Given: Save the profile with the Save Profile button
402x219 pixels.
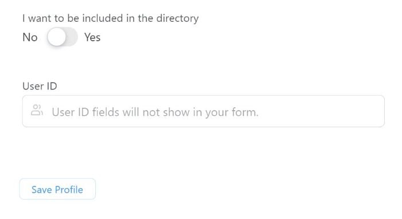Looking at the screenshot, I should pos(57,189).
